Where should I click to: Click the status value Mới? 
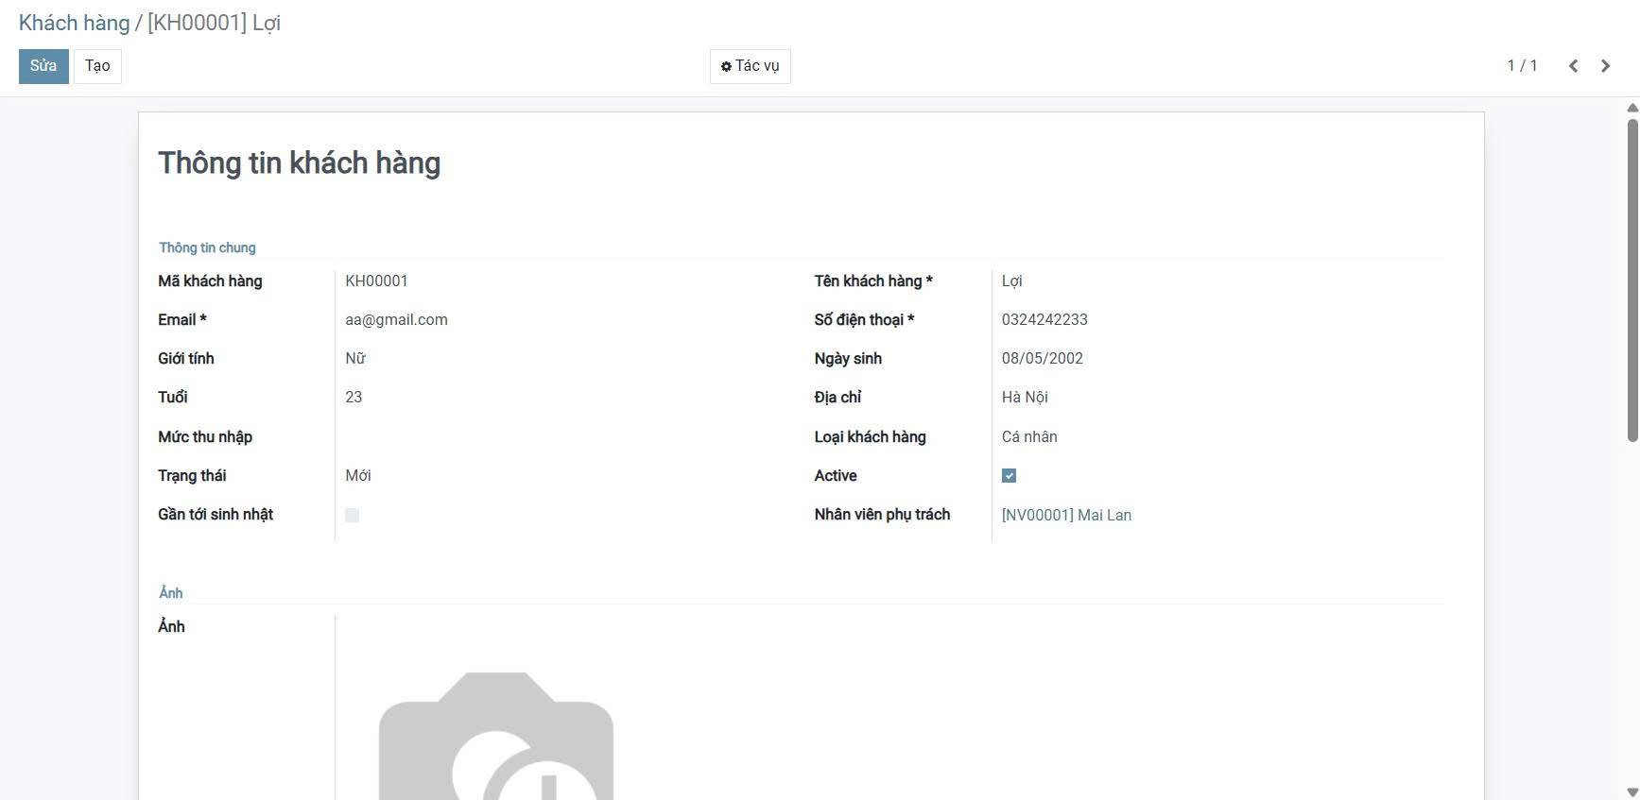(x=358, y=475)
